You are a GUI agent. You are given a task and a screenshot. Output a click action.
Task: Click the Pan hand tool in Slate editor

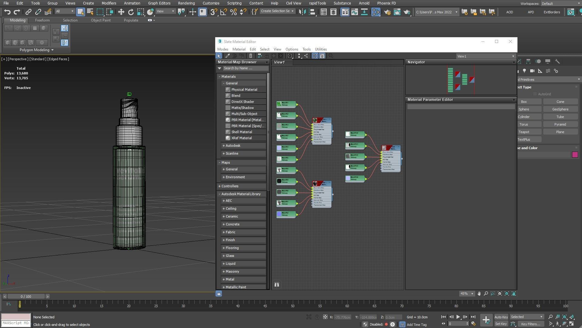pos(479,294)
